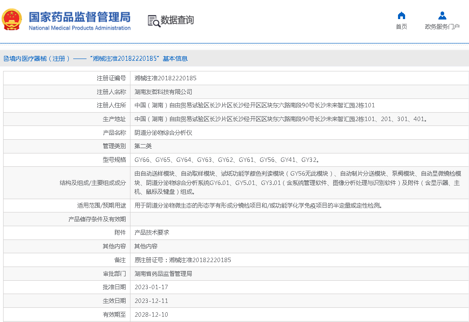Image resolution: width=469 pixels, height=322 pixels.
Task: Click the small document icon before 境内医疗器械
Action: (6, 59)
